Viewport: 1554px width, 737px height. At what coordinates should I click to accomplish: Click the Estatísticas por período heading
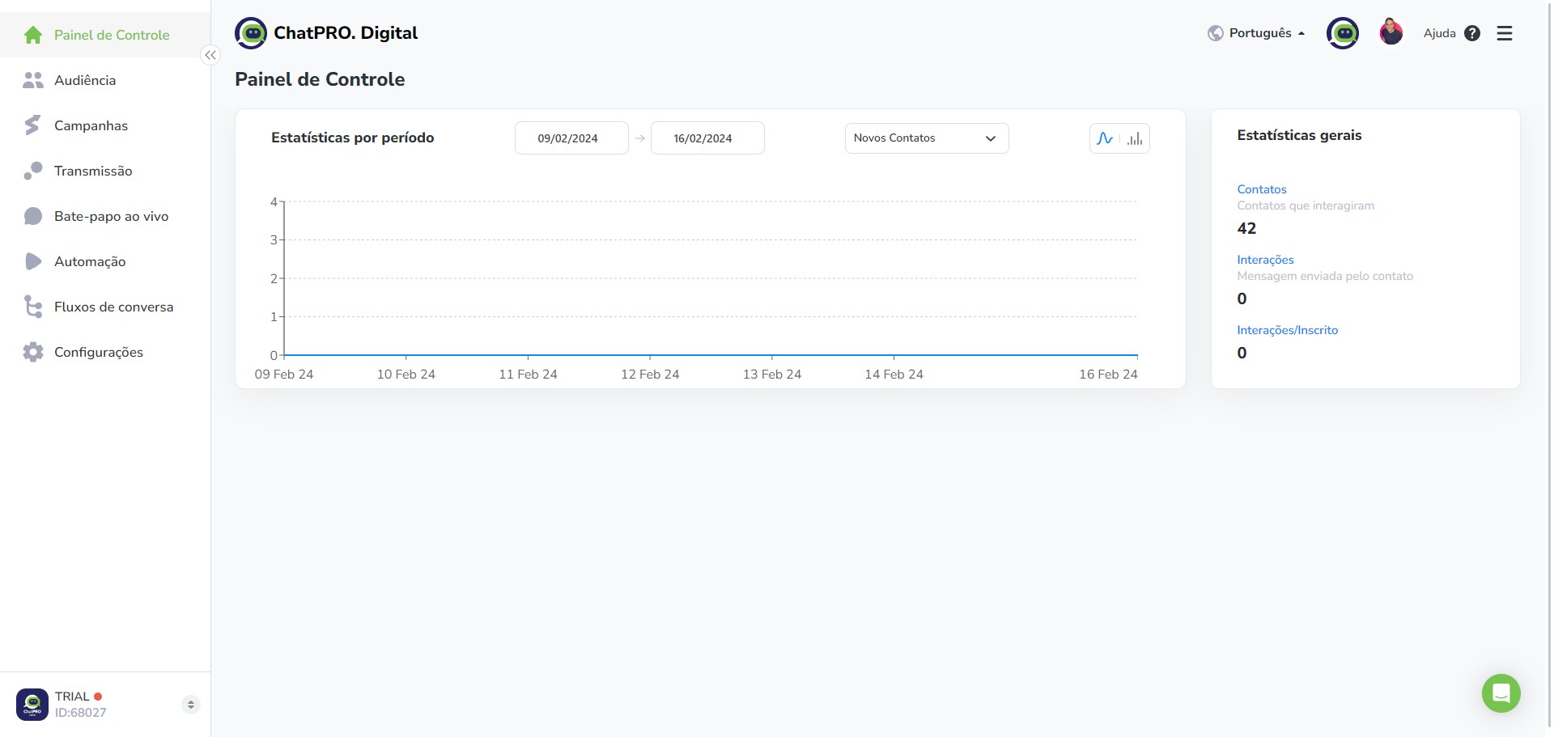point(352,138)
